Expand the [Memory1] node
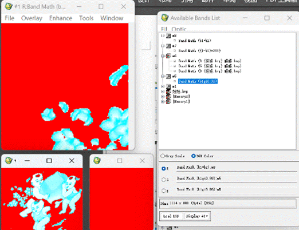The height and width of the screenshot is (230, 299). point(163,101)
